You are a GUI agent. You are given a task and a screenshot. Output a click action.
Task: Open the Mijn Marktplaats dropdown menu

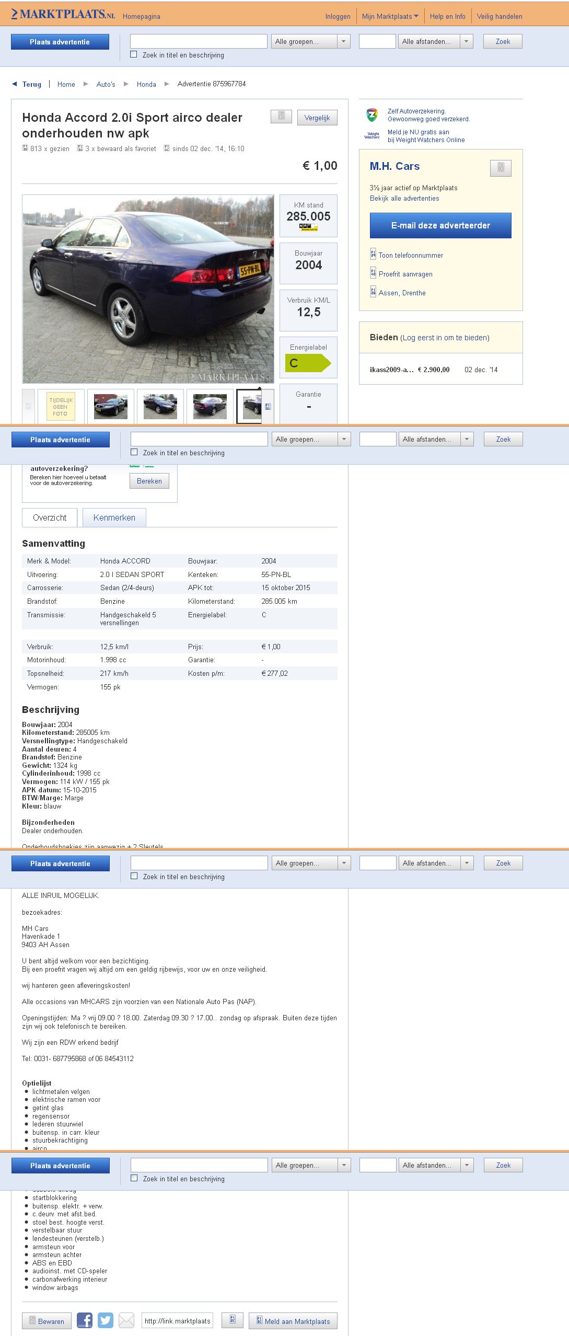click(x=390, y=16)
